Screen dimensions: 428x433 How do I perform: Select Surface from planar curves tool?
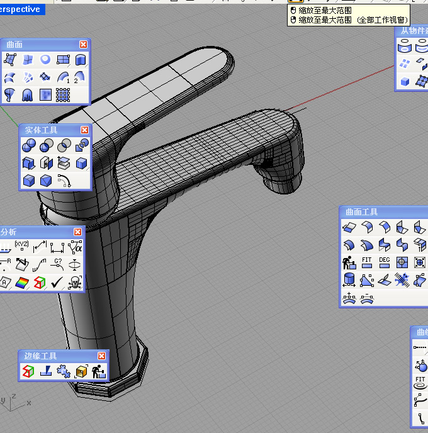coord(45,60)
